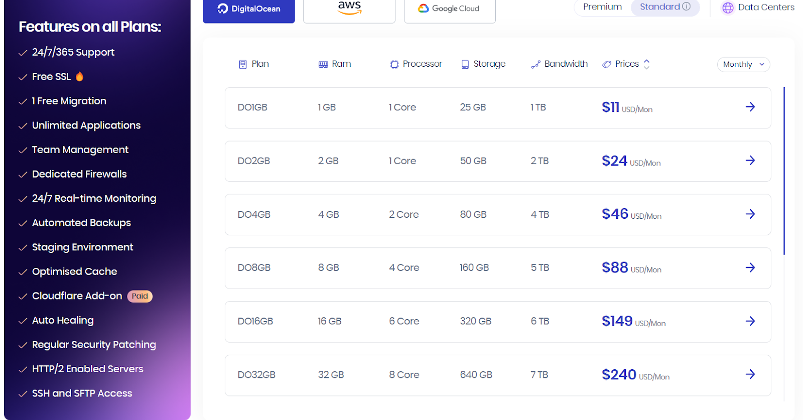Screen dimensions: 803x420
Task: Click the Ram column header
Action: click(x=341, y=64)
